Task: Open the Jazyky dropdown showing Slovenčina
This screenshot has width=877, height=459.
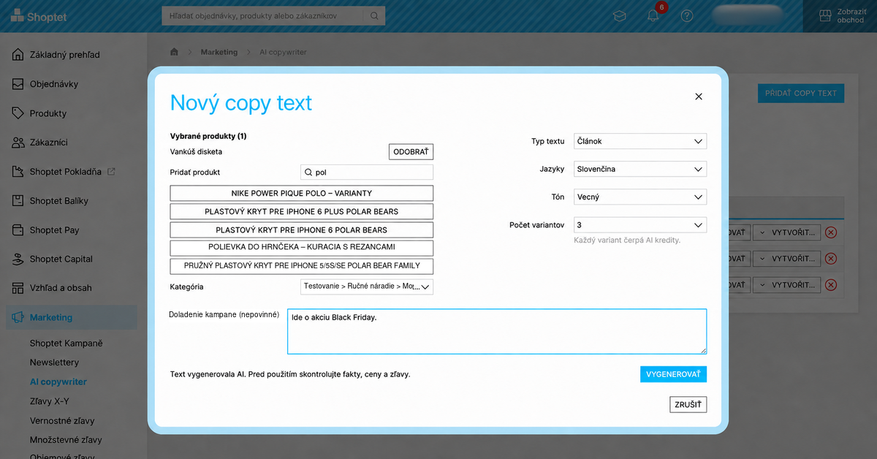Action: tap(640, 169)
